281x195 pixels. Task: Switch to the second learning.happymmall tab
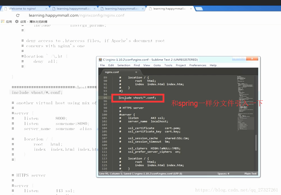click(x=73, y=9)
